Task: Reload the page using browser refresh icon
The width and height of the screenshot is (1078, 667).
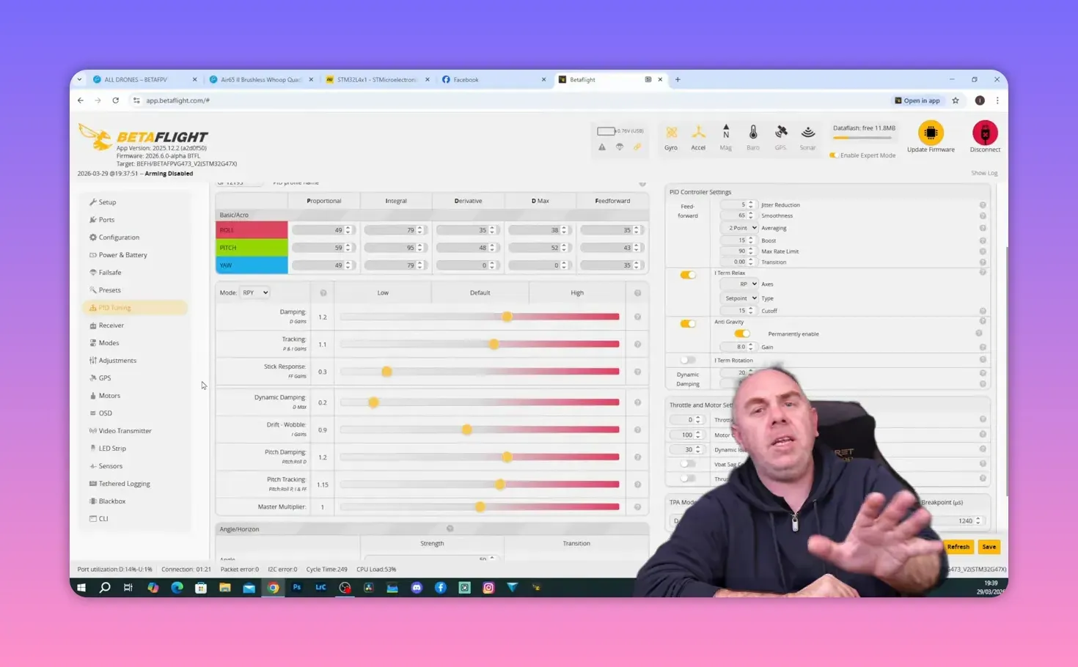Action: 116,100
